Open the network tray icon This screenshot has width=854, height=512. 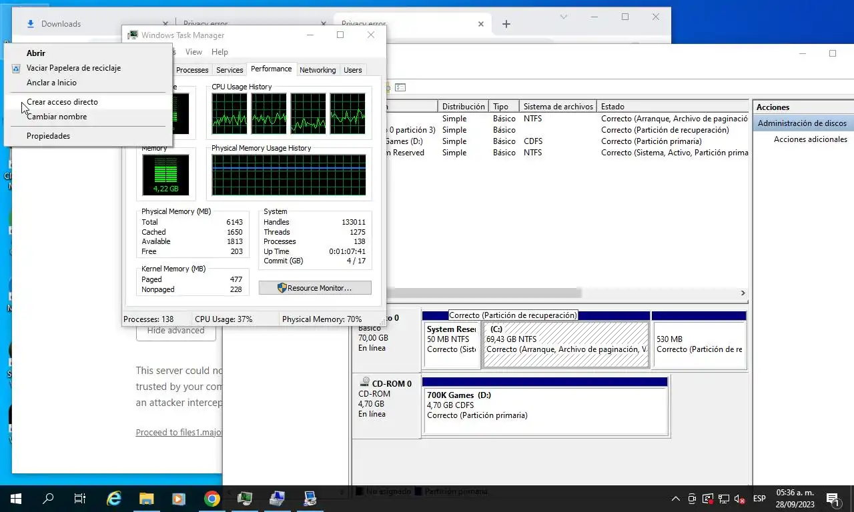point(723,499)
